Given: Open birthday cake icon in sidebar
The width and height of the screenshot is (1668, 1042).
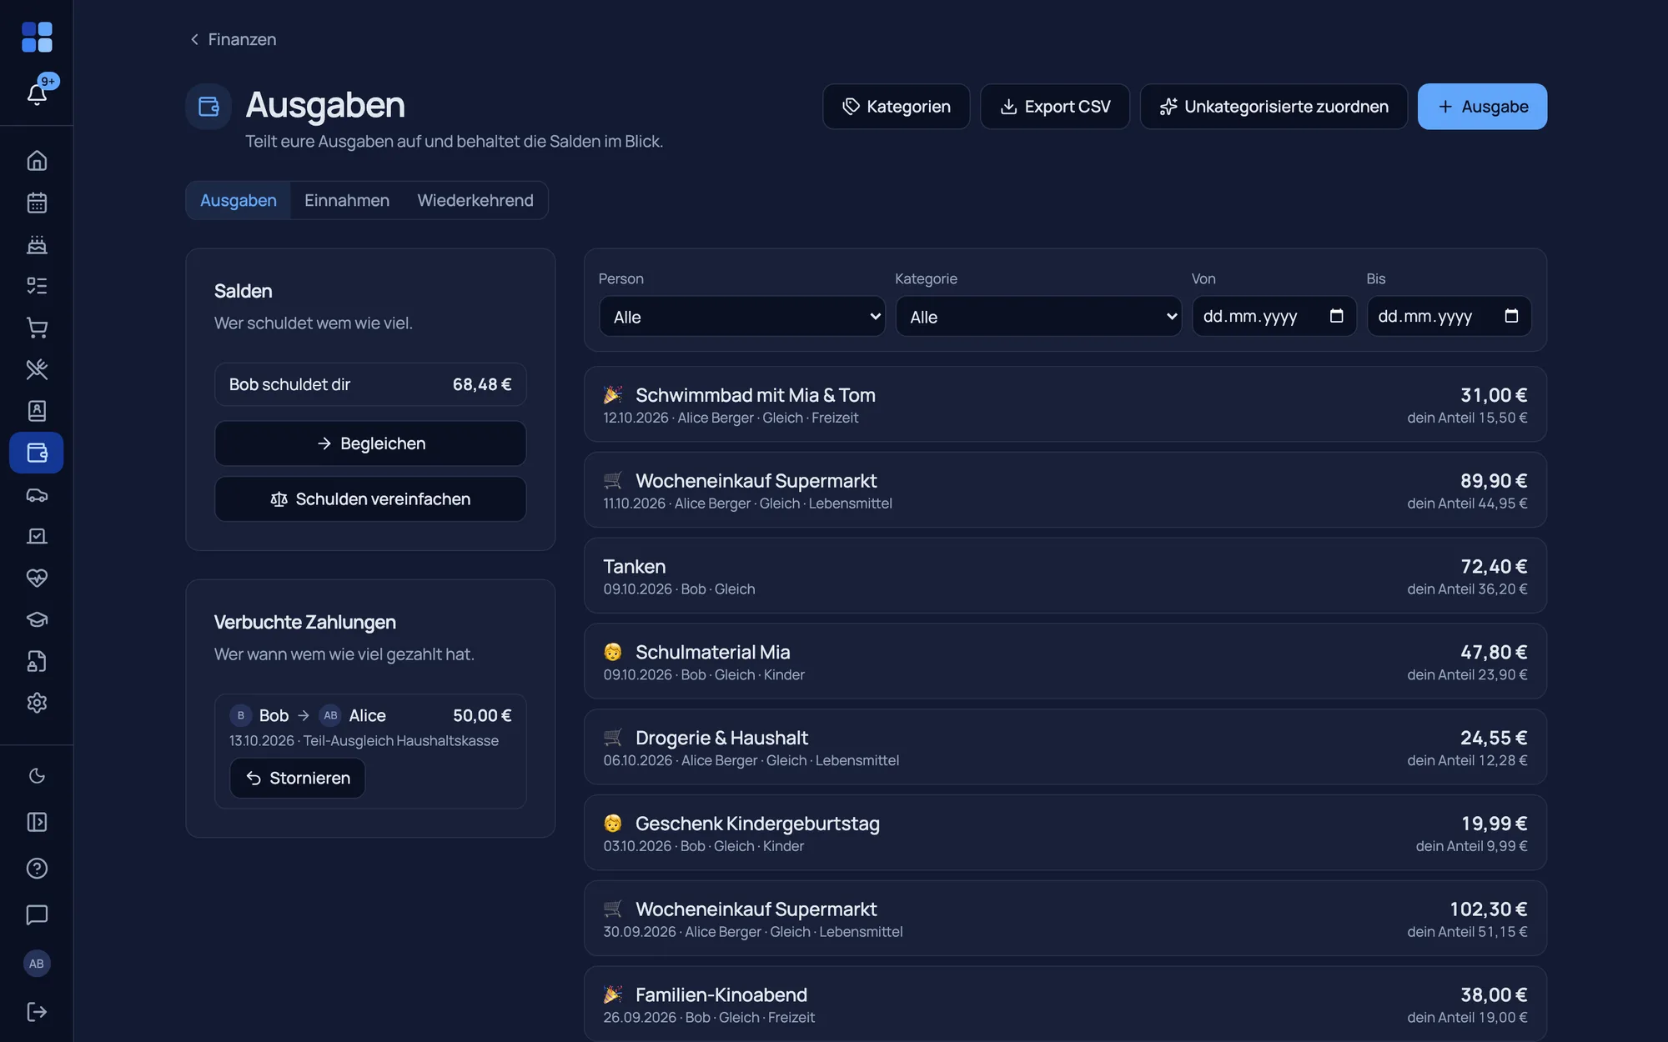Looking at the screenshot, I should (x=37, y=244).
